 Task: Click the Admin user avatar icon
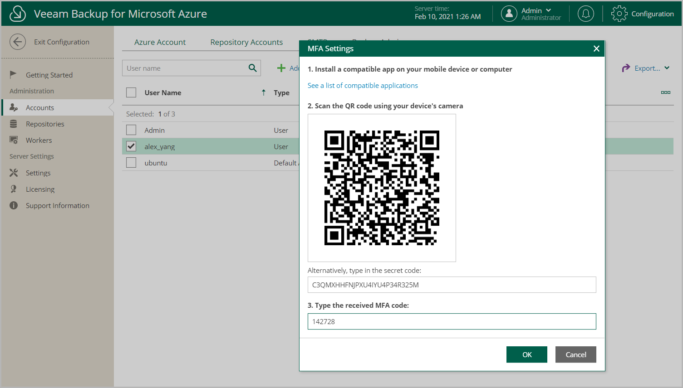pyautogui.click(x=509, y=14)
